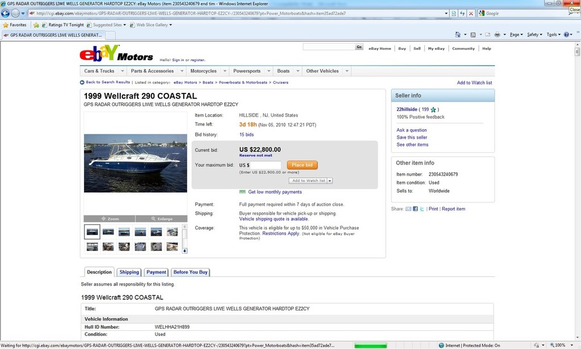Open the Help question mark icon
Screen dimensions: 581x349
566,35
